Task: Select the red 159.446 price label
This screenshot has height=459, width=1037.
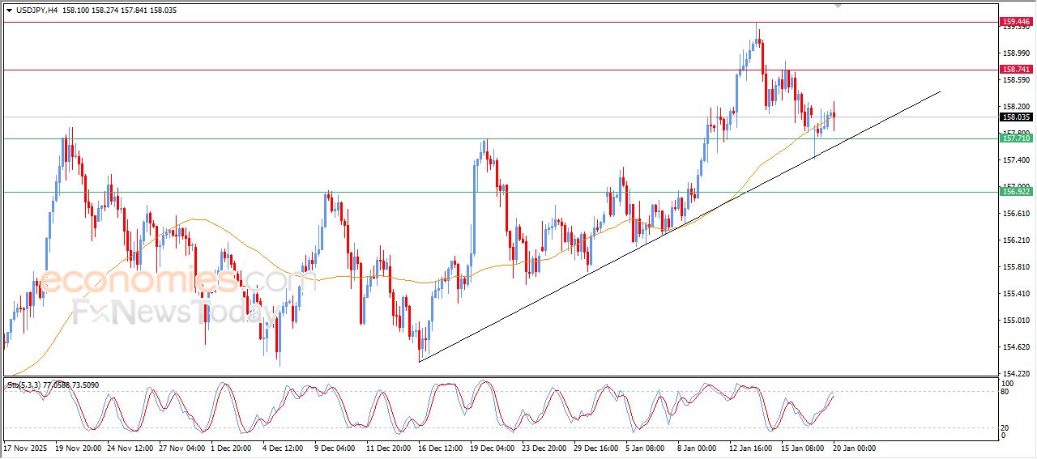Action: (1016, 22)
